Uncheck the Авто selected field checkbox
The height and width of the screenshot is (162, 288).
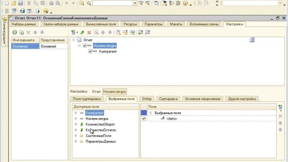(144, 118)
